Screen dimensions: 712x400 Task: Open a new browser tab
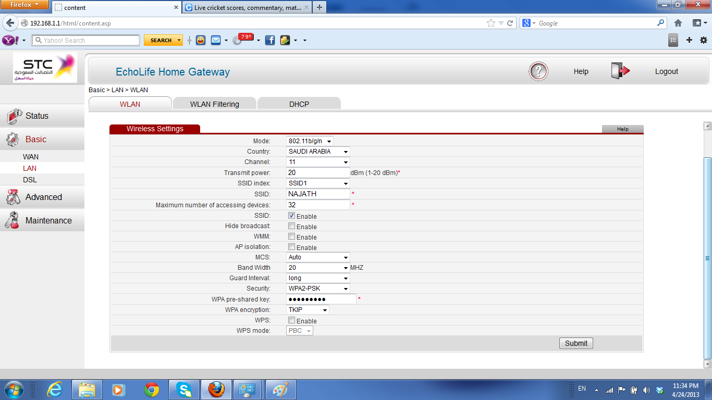(x=320, y=7)
